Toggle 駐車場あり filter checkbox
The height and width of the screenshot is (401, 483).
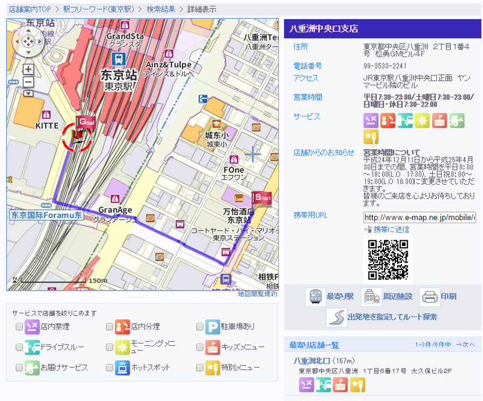(x=199, y=327)
